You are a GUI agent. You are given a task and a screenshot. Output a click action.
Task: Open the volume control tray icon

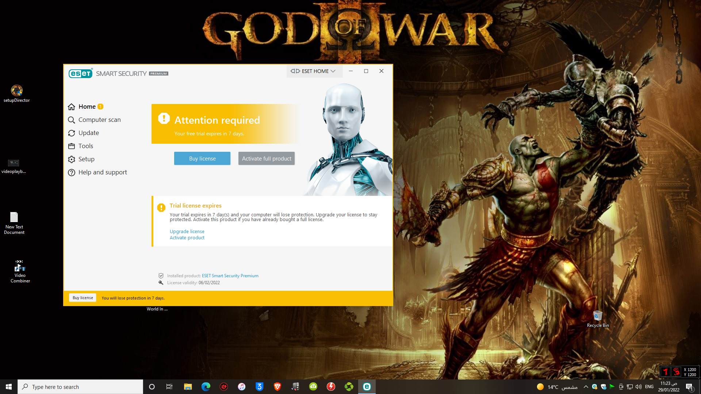coord(639,387)
